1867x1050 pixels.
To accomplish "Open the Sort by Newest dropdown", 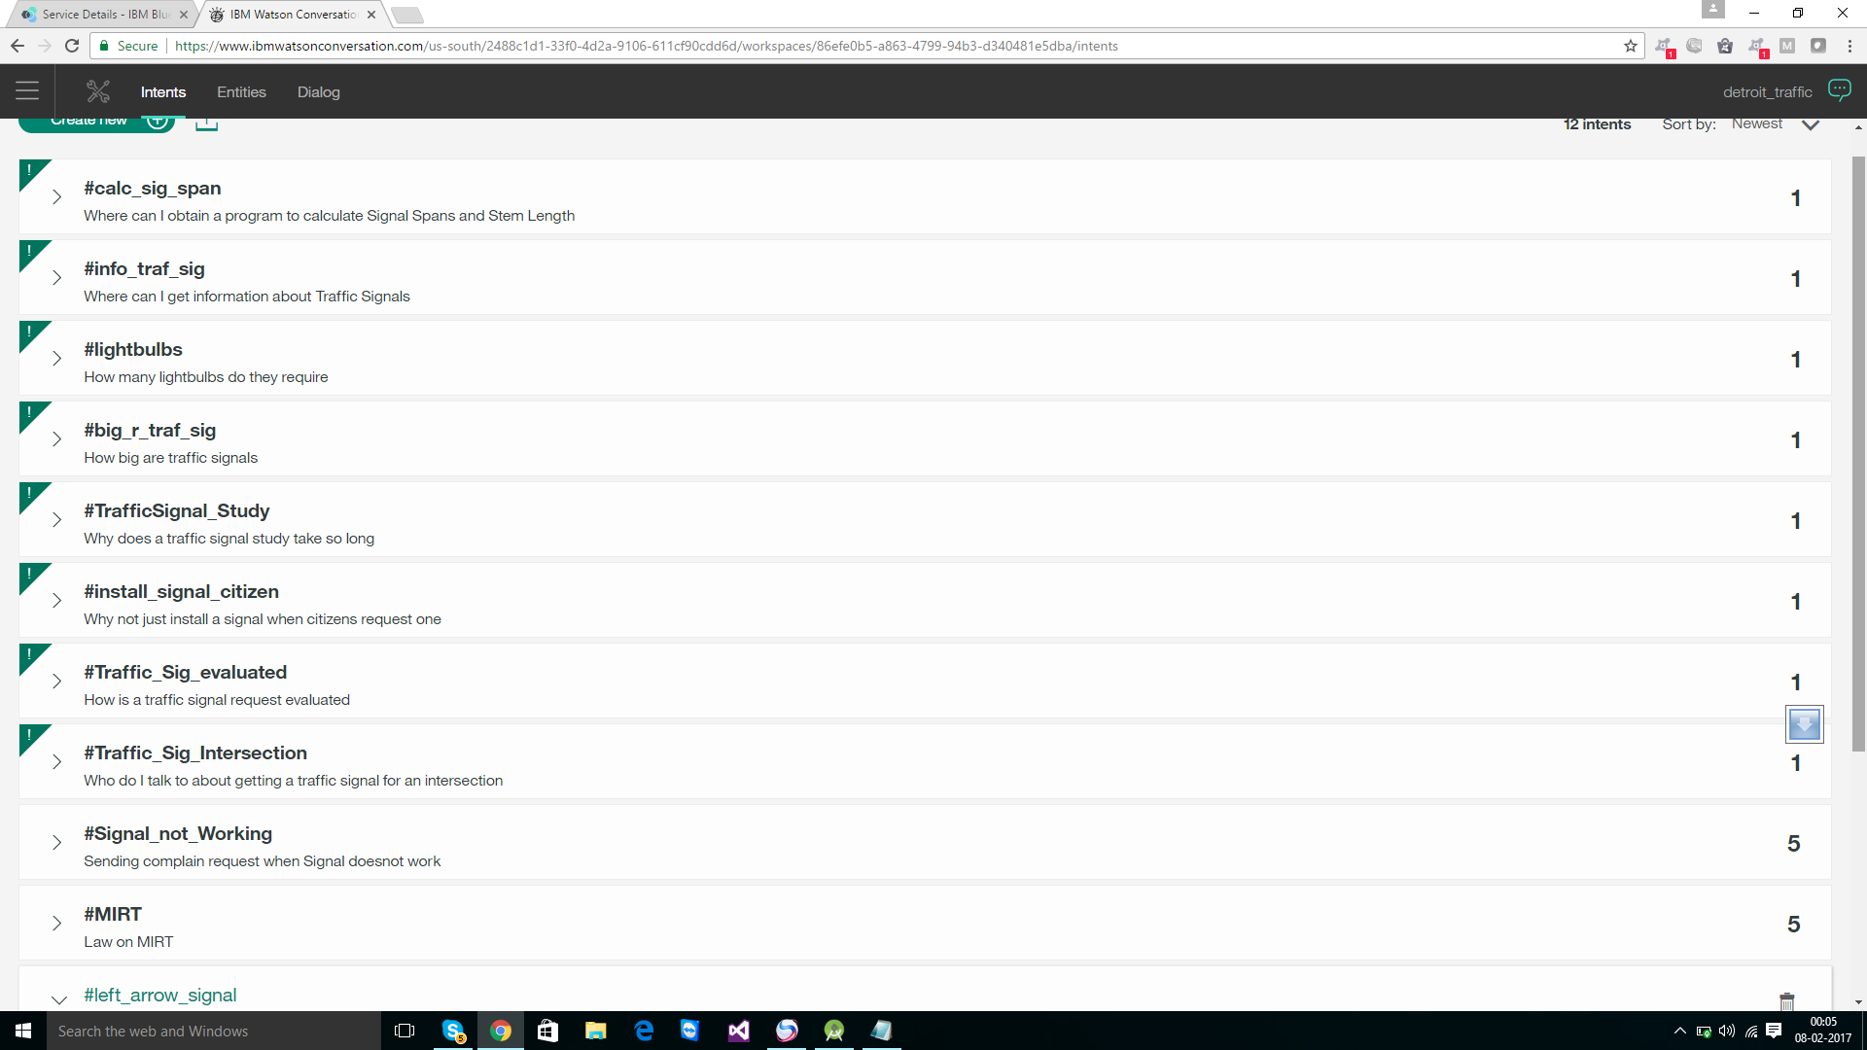I will (x=1774, y=124).
